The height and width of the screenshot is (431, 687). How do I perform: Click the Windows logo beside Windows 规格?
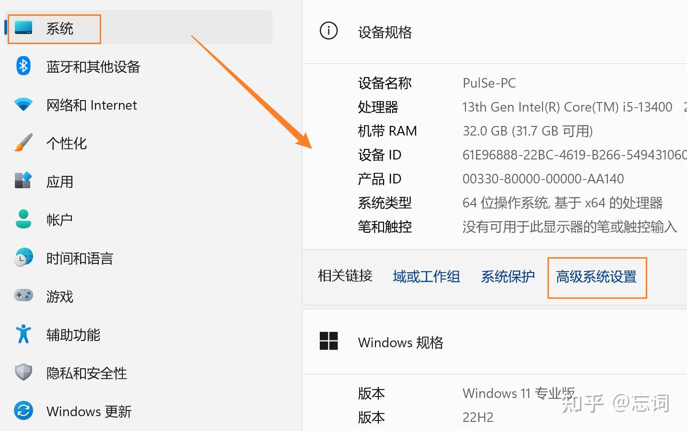tap(328, 341)
